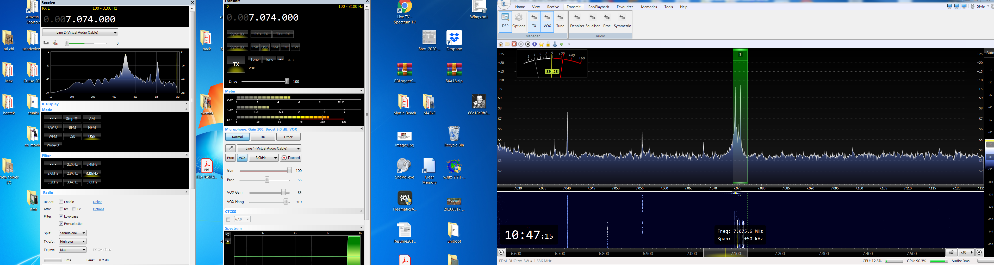Screen dimensions: 994x265
Task: Click the padlock lock icon
Action: 548,44
